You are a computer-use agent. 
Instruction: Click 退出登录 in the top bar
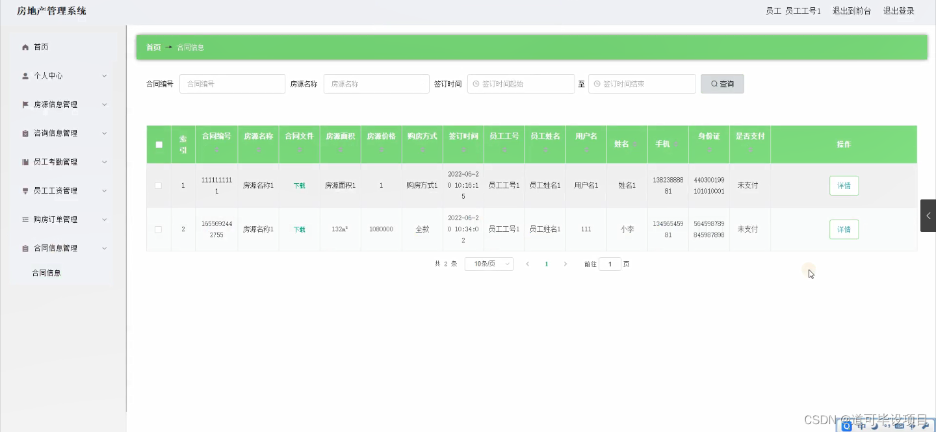coord(898,10)
